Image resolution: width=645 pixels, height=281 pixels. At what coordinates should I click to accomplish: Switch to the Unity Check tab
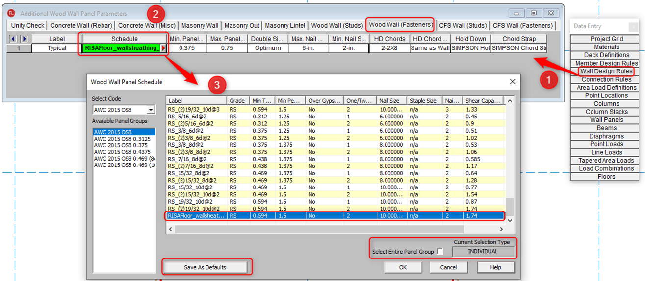[x=28, y=25]
